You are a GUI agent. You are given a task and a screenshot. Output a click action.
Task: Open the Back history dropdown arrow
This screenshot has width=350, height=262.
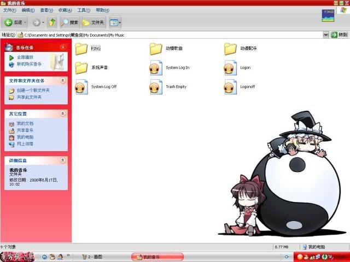click(x=25, y=22)
